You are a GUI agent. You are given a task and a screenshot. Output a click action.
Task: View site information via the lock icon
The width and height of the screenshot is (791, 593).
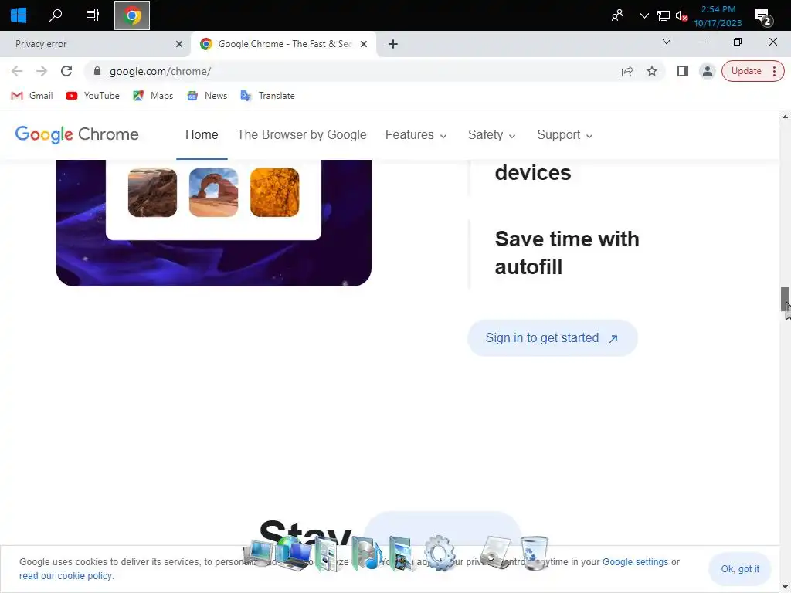tap(97, 71)
